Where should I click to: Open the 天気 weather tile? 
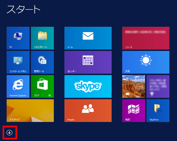point(146,62)
